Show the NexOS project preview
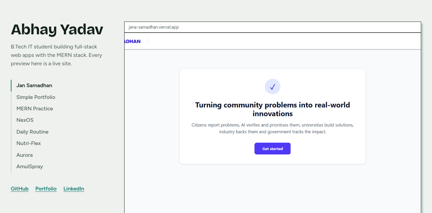 [x=25, y=120]
